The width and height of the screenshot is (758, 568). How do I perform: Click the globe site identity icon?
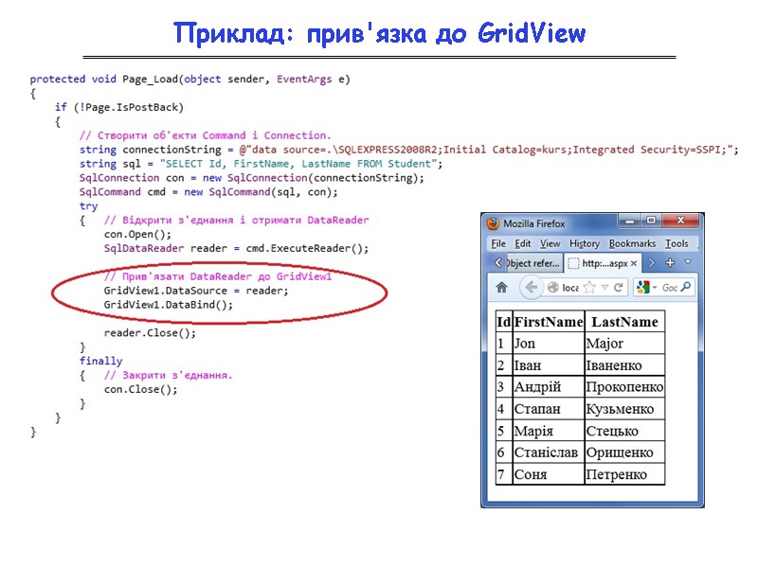(553, 288)
